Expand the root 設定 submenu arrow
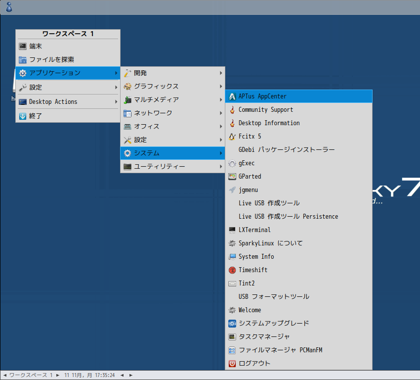The image size is (420, 380). 116,88
